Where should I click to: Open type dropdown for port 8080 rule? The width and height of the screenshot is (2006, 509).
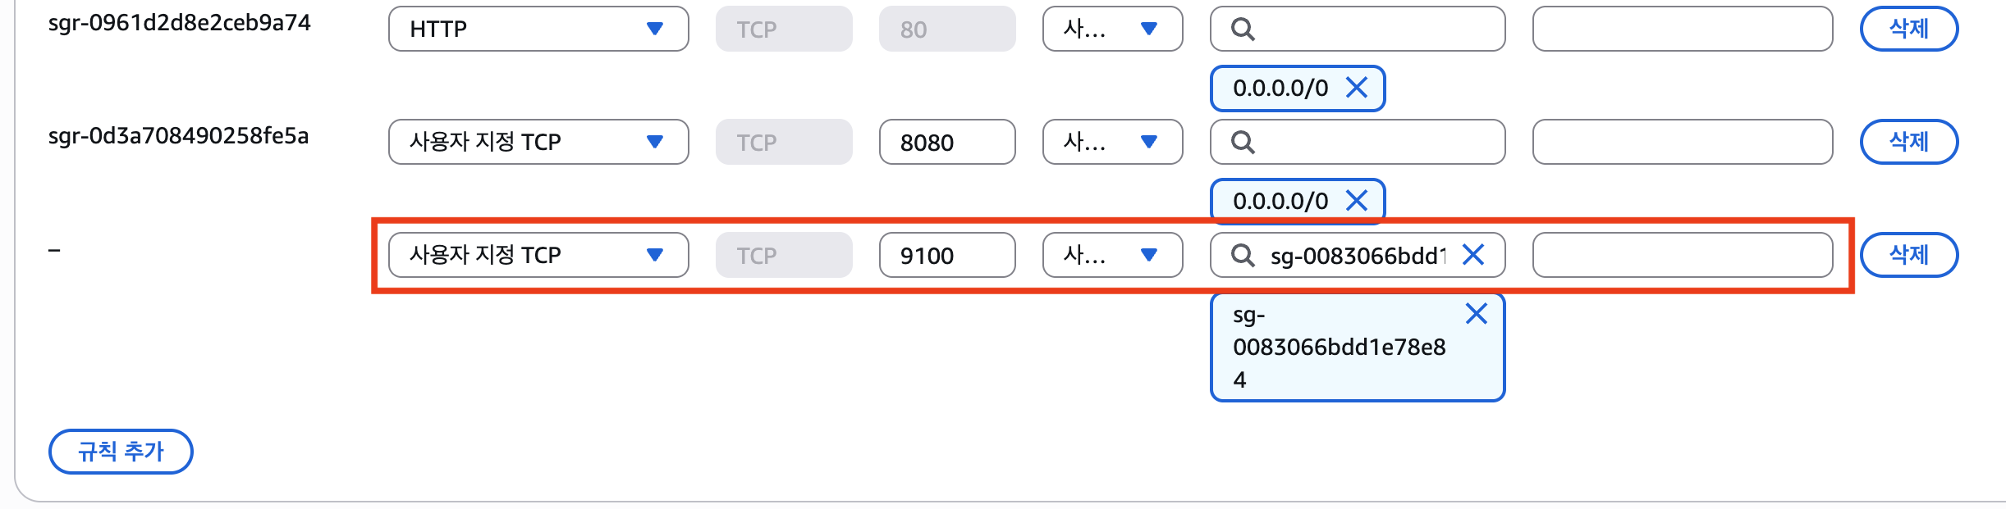(x=538, y=143)
